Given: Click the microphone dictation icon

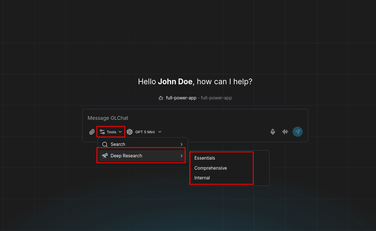Looking at the screenshot, I should coord(273,132).
